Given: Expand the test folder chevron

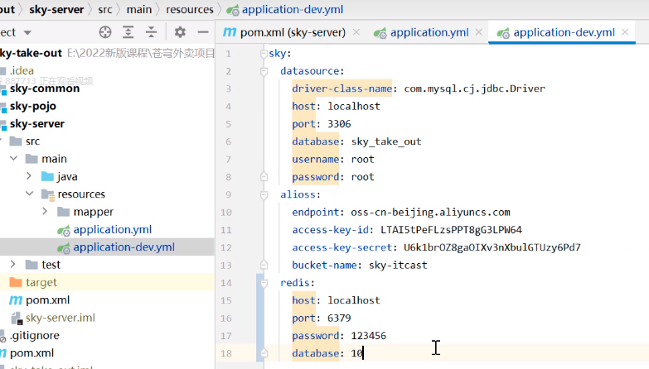Looking at the screenshot, I should pos(13,265).
